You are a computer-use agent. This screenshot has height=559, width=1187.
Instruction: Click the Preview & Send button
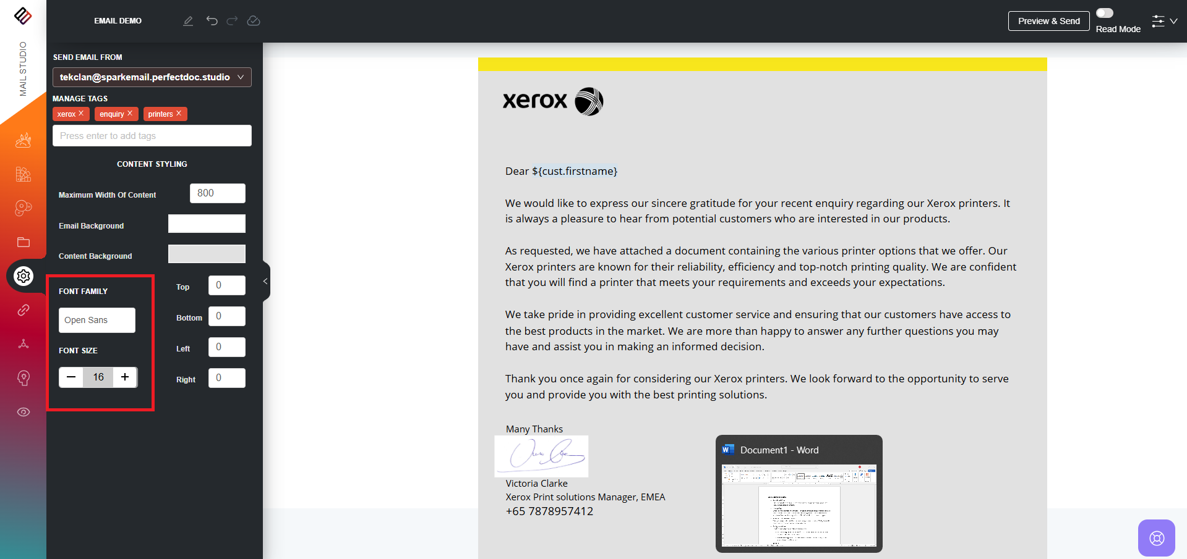click(1048, 21)
